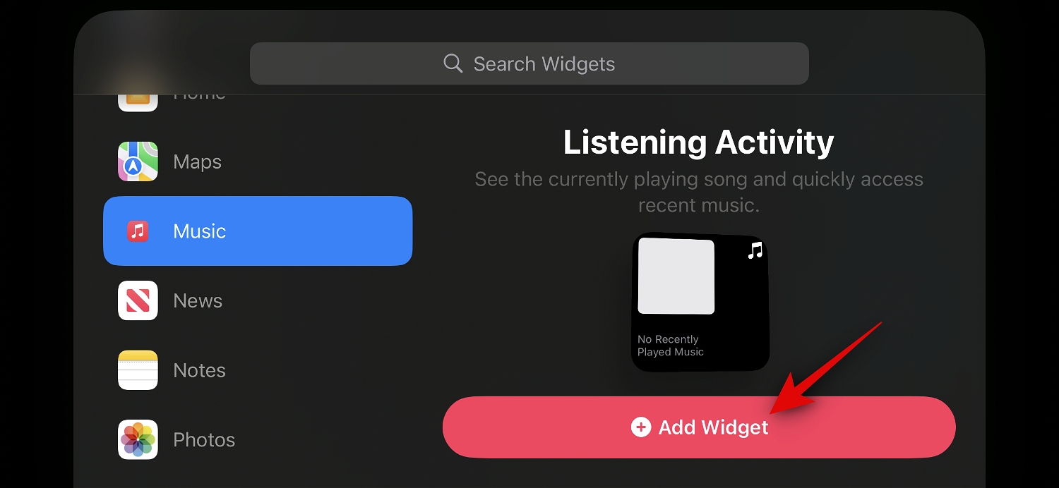Click the blank album art placeholder
The height and width of the screenshot is (488, 1059).
click(x=676, y=276)
